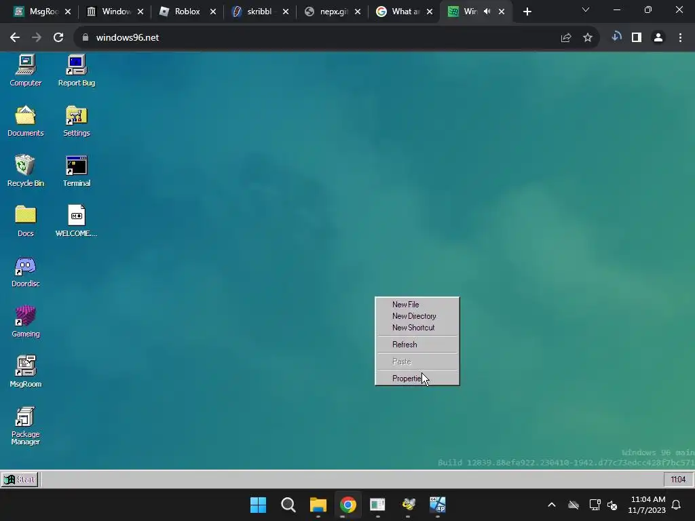
Task: Open the Report Bug shortcut
Action: click(x=77, y=71)
